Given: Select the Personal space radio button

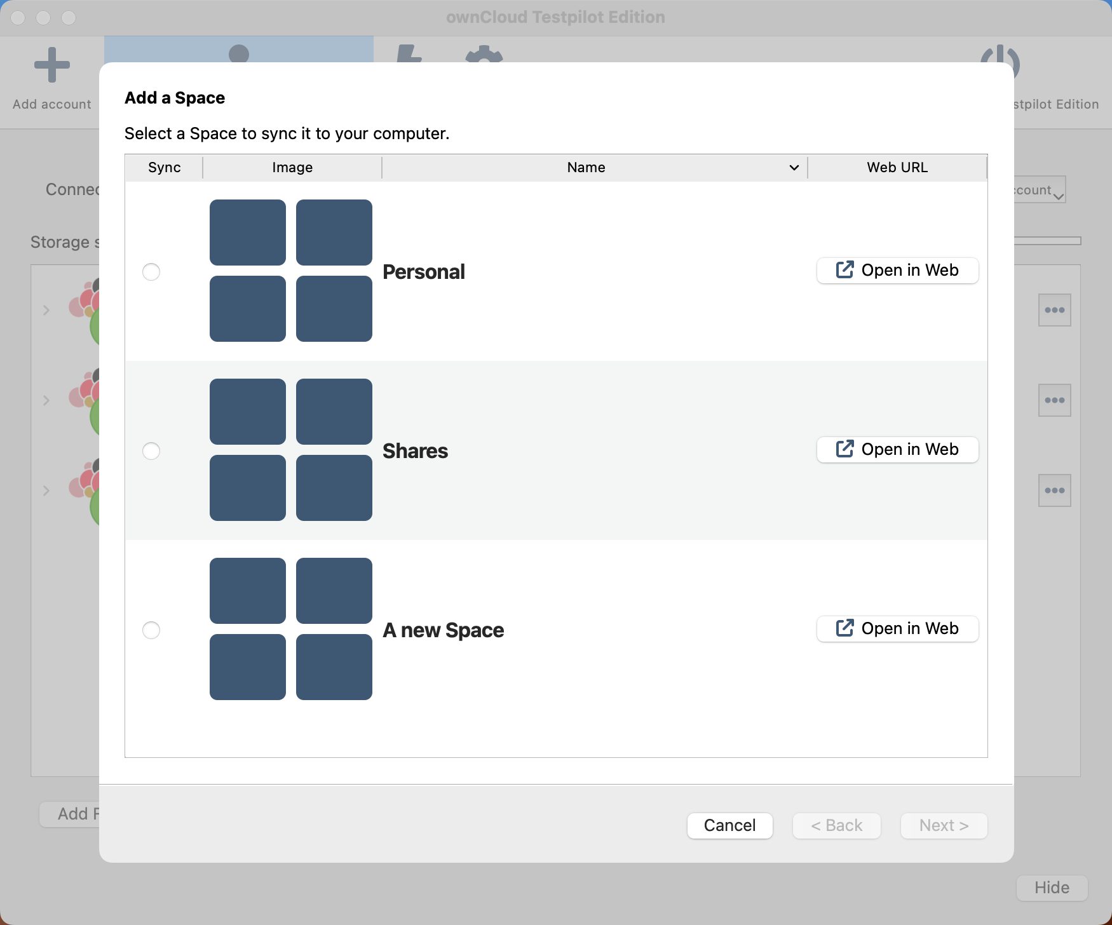Looking at the screenshot, I should point(151,271).
